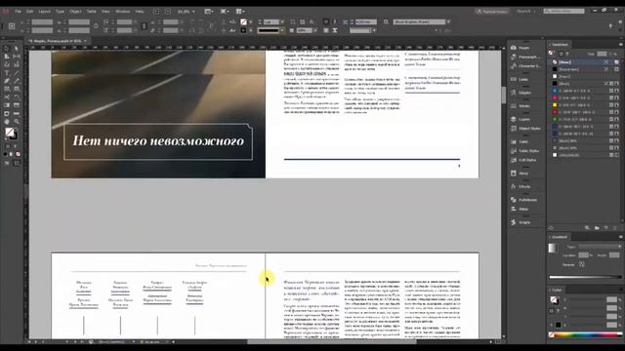Open the Swatches panel flyout menu
The height and width of the screenshot is (351, 625).
click(621, 45)
